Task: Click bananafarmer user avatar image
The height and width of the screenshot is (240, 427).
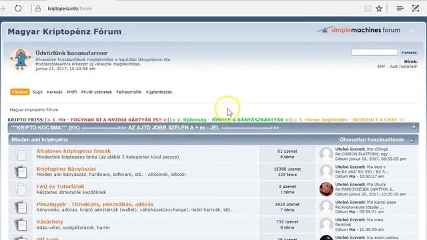Action: (21, 59)
